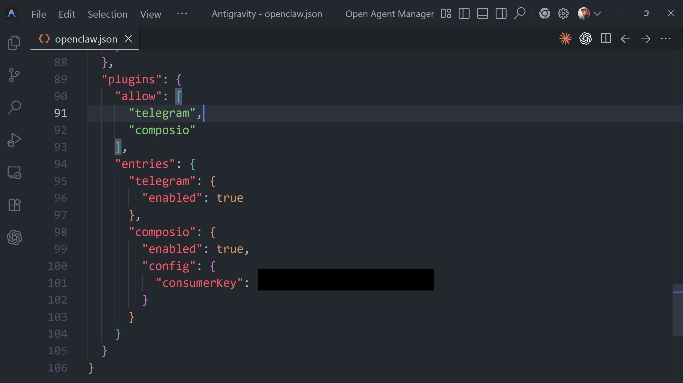
Task: Toggle the primary side bar visibility
Action: coord(464,14)
